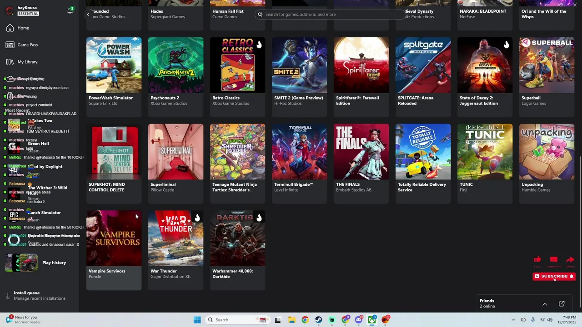The width and height of the screenshot is (582, 327).
Task: Open Spiritfarer: Farewell Edition tile
Action: tap(361, 77)
